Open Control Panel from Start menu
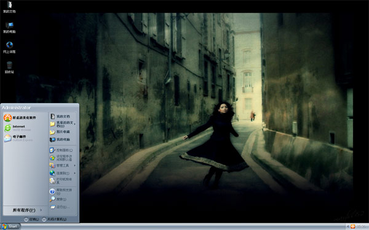The height and width of the screenshot is (230, 369). [63, 150]
